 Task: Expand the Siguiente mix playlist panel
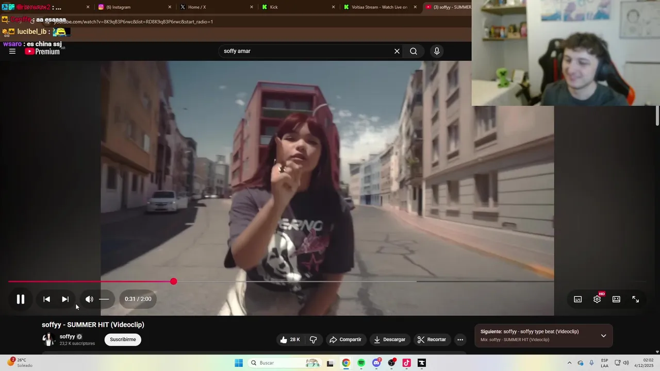click(x=603, y=336)
